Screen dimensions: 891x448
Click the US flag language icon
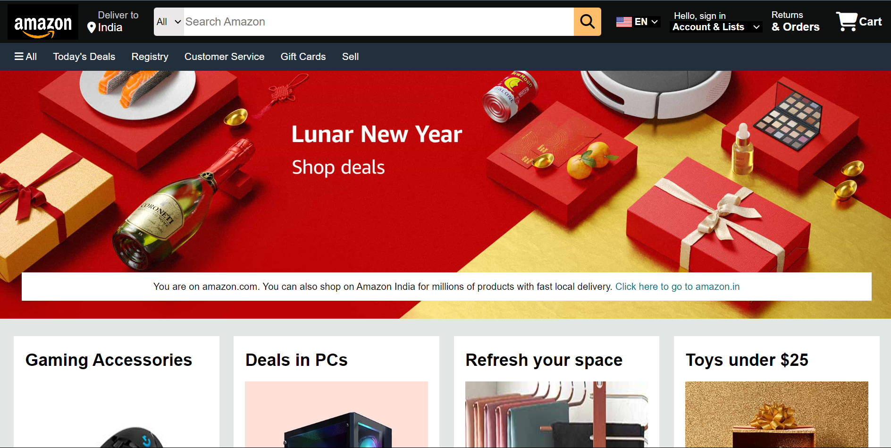coord(624,22)
